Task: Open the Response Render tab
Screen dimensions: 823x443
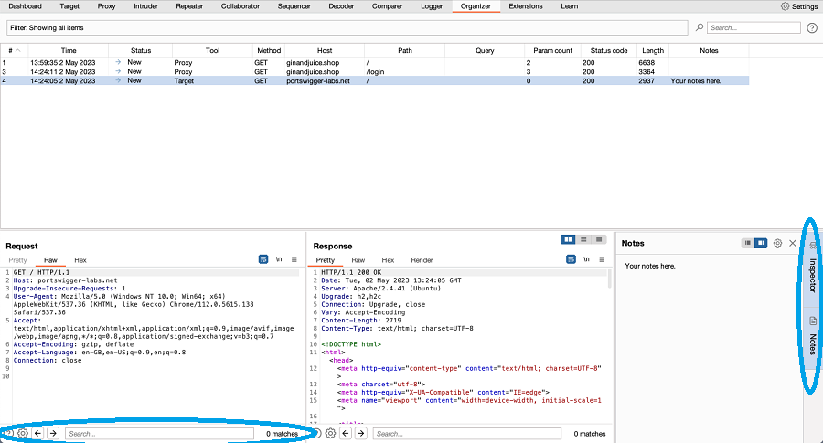Action: pos(422,260)
